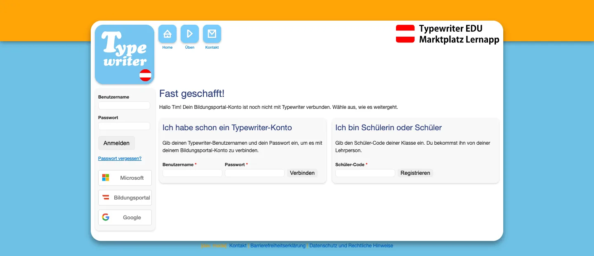This screenshot has height=256, width=594.
Task: Click the Üben label under the play icon
Action: (x=190, y=47)
